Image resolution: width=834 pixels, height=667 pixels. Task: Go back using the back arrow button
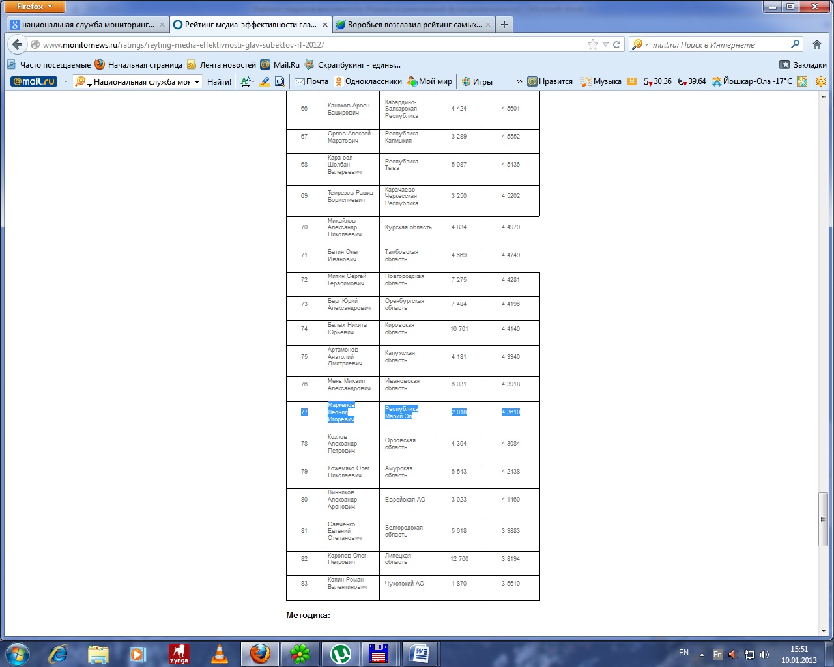(x=18, y=44)
